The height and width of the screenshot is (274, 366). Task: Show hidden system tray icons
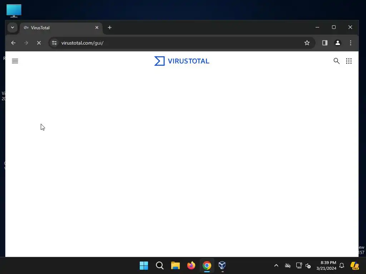(276, 265)
